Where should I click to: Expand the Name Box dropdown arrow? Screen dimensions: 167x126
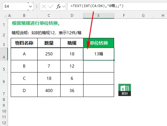coord(31,6)
